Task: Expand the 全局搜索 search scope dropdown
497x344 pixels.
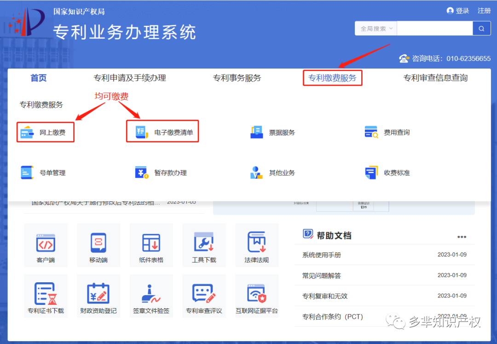Action: coord(376,29)
